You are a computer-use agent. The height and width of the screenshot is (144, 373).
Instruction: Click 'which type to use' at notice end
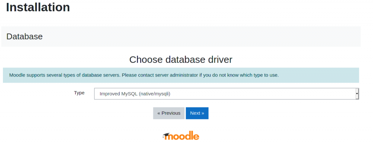pyautogui.click(x=259, y=75)
